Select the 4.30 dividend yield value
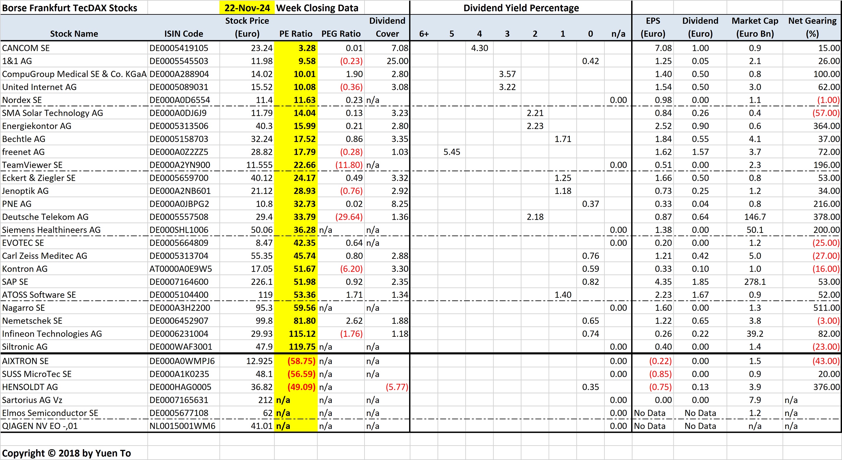The height and width of the screenshot is (460, 842). 480,48
